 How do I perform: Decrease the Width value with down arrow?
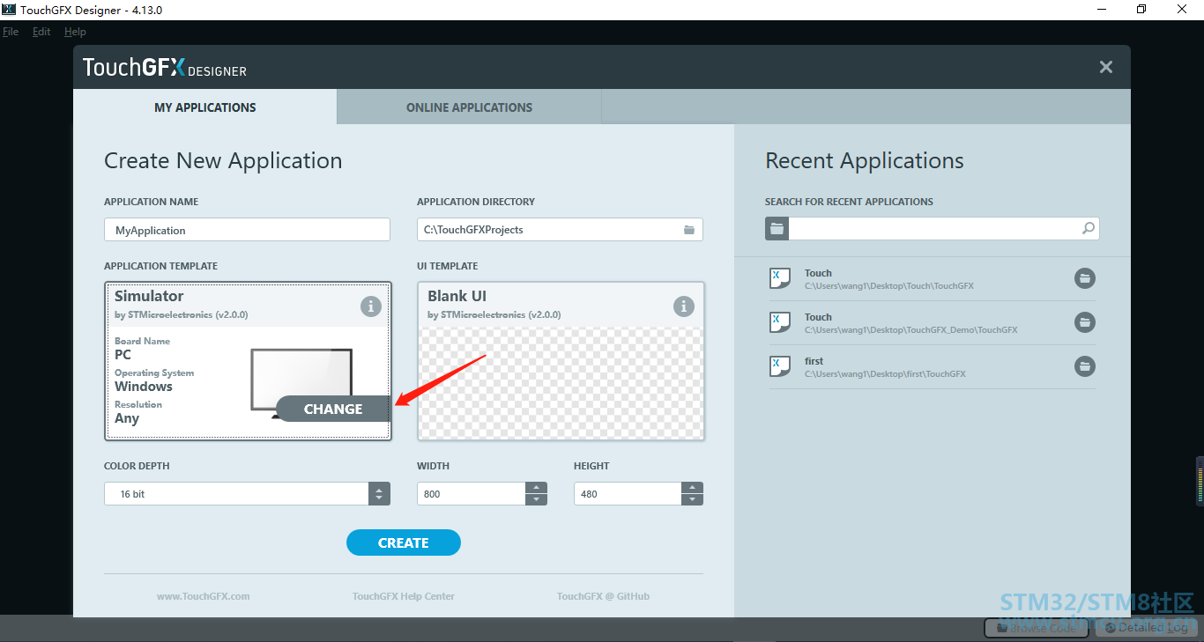536,500
